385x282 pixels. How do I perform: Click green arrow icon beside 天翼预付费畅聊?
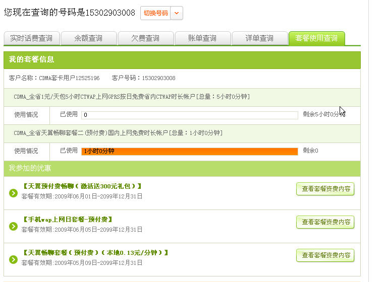tap(14, 193)
